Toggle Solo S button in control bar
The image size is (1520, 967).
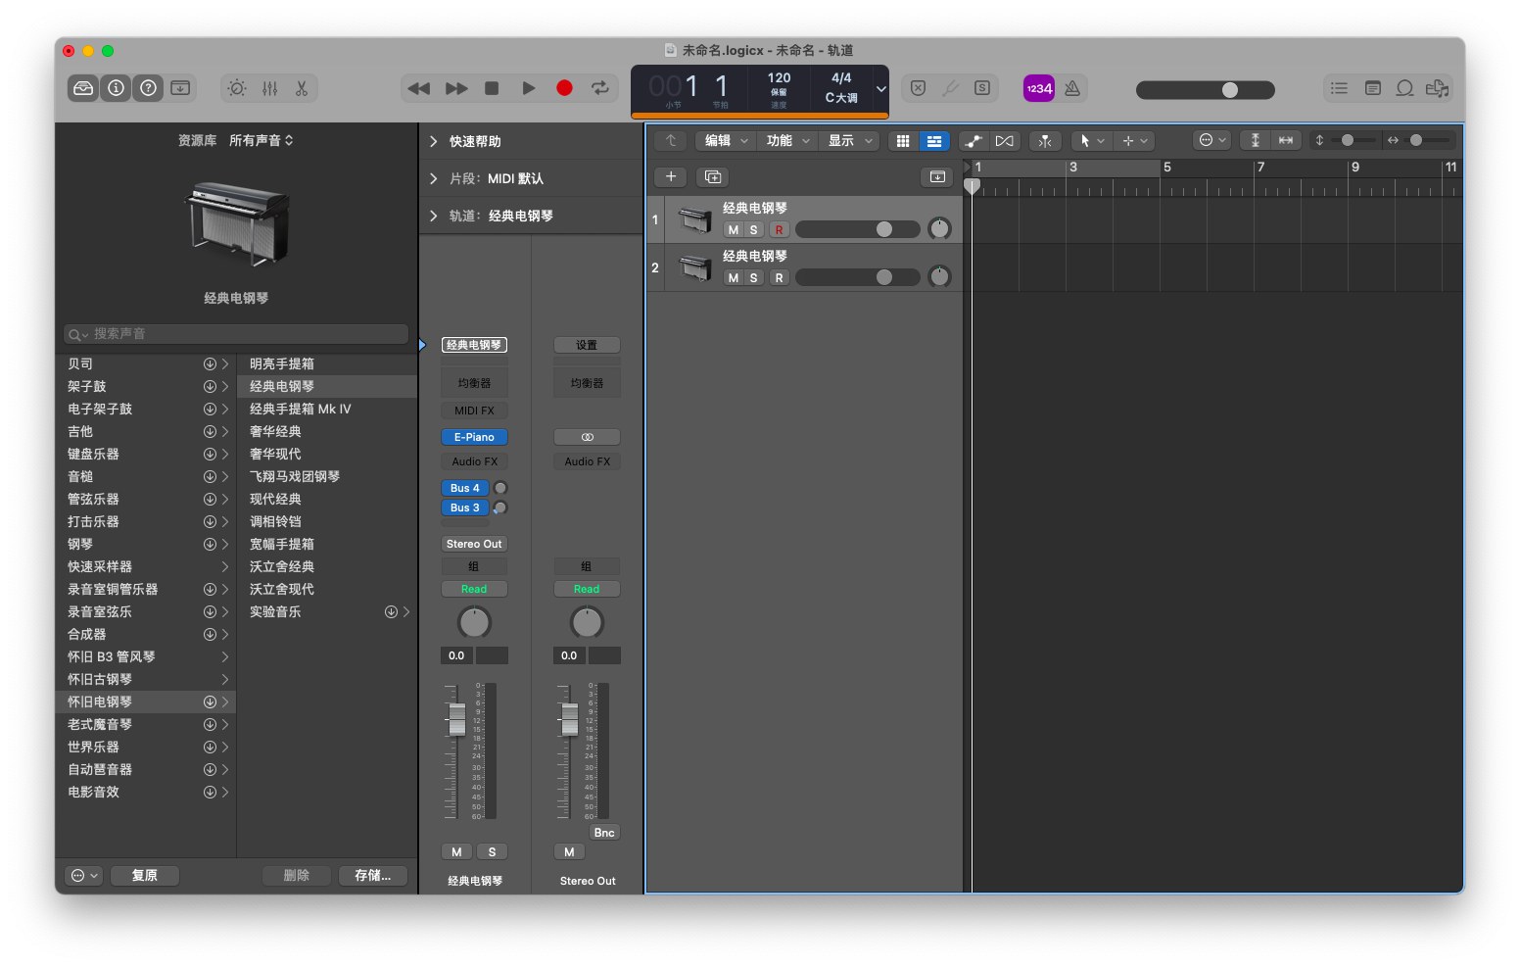[x=982, y=88]
